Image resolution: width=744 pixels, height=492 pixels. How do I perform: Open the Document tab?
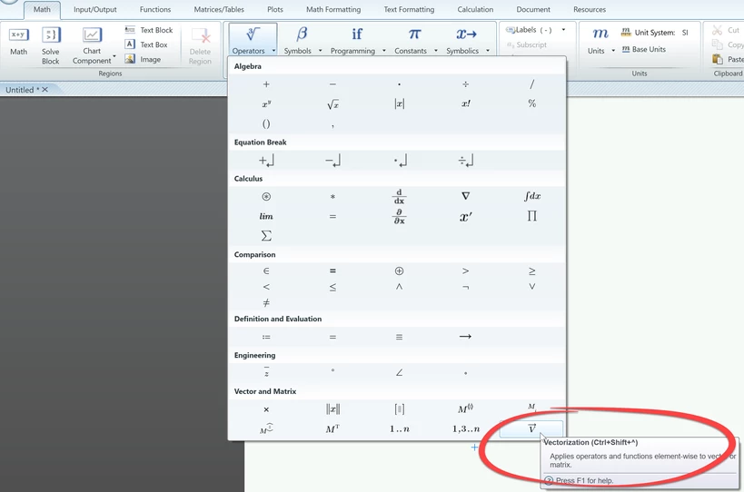pyautogui.click(x=533, y=9)
